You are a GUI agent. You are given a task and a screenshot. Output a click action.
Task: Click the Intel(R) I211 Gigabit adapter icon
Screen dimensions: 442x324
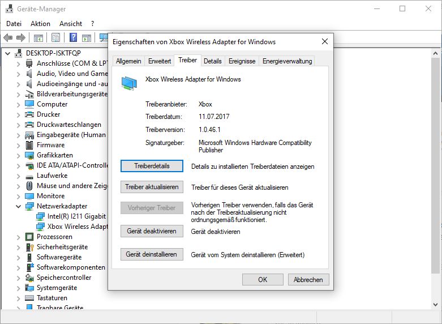tap(40, 216)
